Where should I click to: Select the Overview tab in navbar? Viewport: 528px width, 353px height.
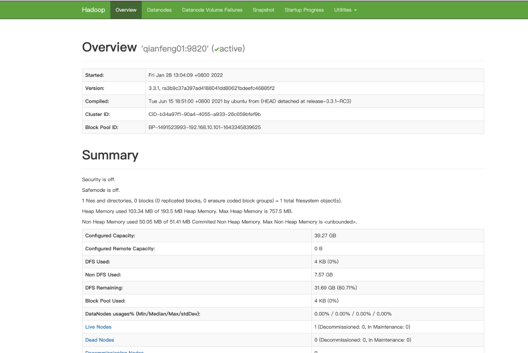(x=126, y=10)
